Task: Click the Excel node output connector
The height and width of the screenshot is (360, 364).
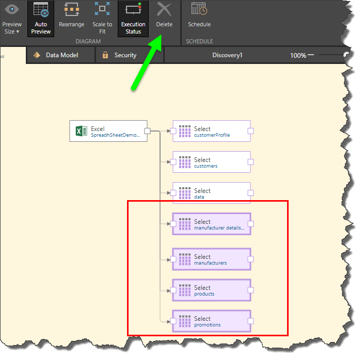Action: pos(147,131)
